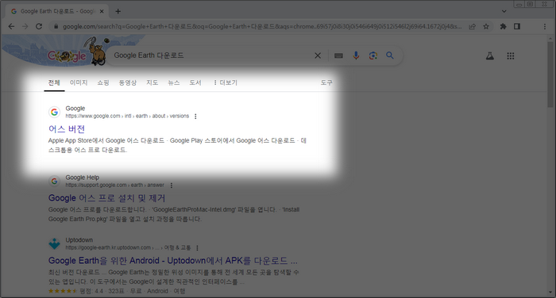Screen dimensions: 556x298
Task: Open Chrome three-dot menu
Action: pos(545,26)
